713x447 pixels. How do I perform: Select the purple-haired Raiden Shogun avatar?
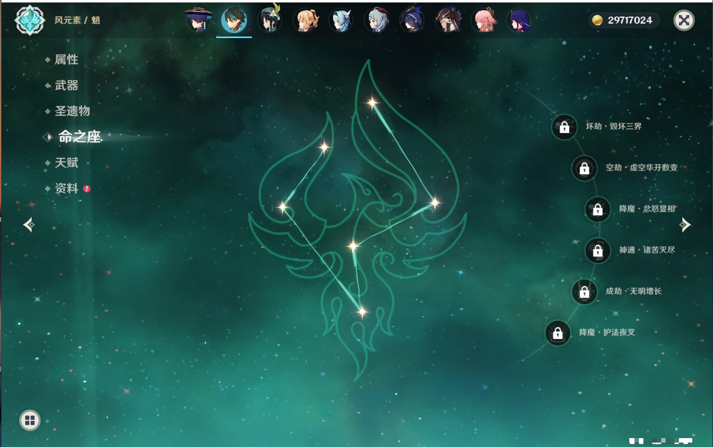519,20
